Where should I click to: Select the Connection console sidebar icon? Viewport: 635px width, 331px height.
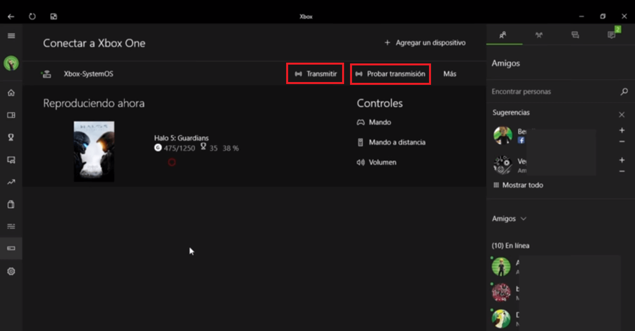click(x=11, y=249)
